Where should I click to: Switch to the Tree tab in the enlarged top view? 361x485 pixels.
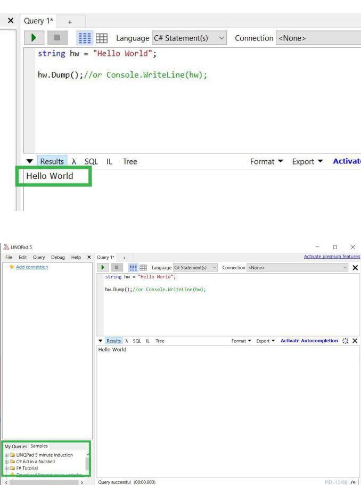[130, 161]
